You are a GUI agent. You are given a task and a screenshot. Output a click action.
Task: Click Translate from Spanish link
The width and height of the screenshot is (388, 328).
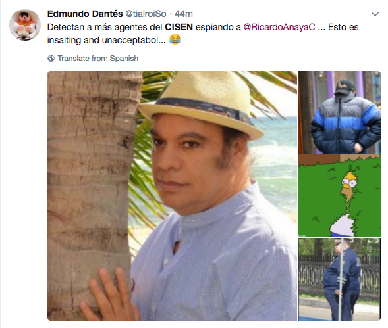pyautogui.click(x=98, y=59)
